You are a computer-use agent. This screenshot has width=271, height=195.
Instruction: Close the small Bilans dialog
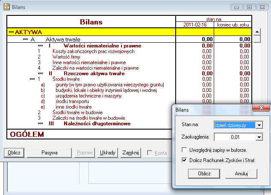click(261, 108)
